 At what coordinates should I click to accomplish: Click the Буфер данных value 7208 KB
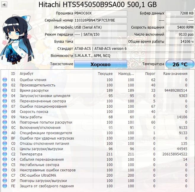[x=180, y=13]
